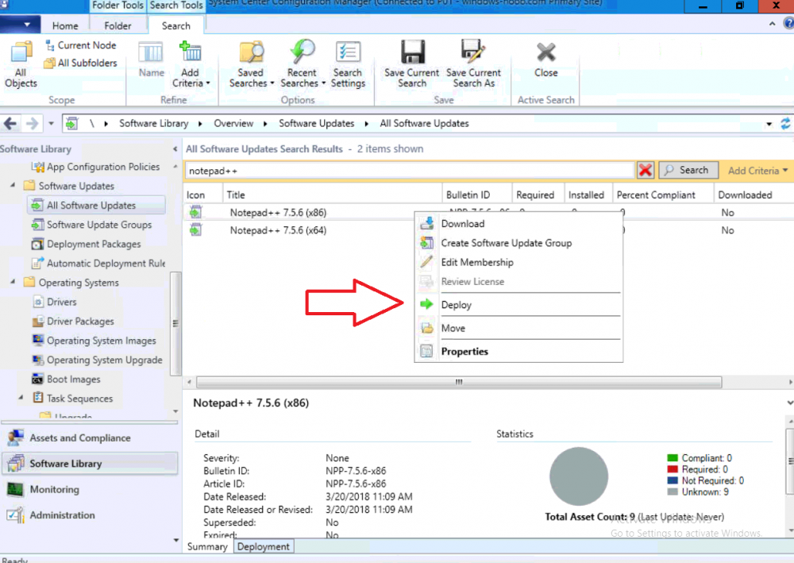Open the Driver Packages node
This screenshot has width=794, height=563.
click(x=73, y=321)
